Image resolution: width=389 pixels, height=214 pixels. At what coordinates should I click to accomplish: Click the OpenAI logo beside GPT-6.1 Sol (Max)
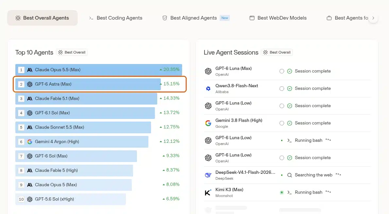pyautogui.click(x=30, y=113)
